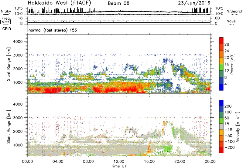
Task: Click the 'Power [dB]' colorbar title
Action: pos(232,64)
